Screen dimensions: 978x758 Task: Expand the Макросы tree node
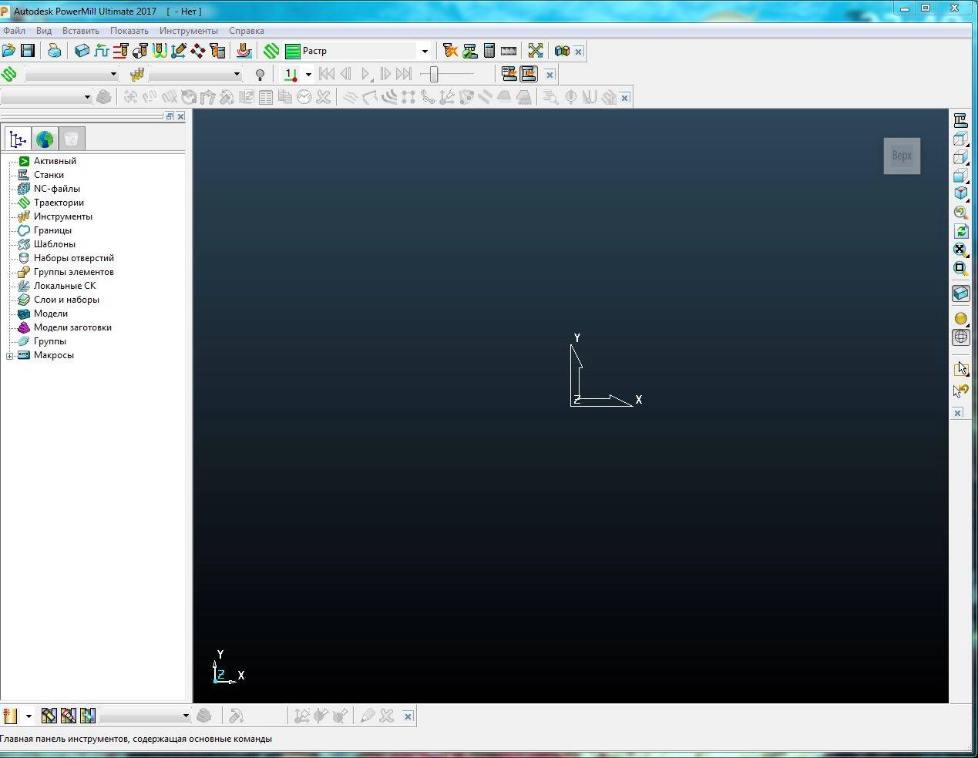tap(9, 356)
